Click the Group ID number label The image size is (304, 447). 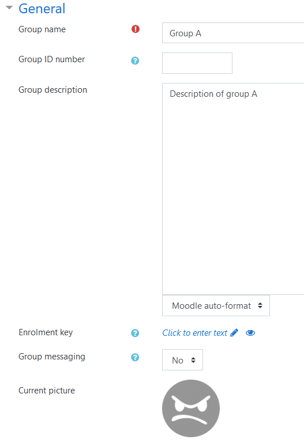coord(52,59)
